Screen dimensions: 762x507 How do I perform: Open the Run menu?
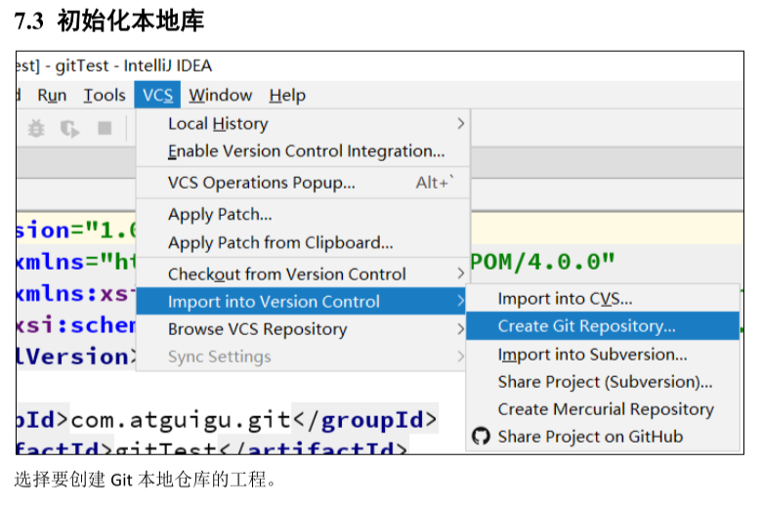click(52, 95)
